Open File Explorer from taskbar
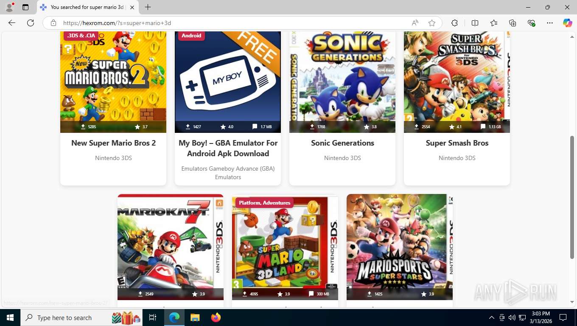This screenshot has height=326, width=577. click(x=195, y=318)
